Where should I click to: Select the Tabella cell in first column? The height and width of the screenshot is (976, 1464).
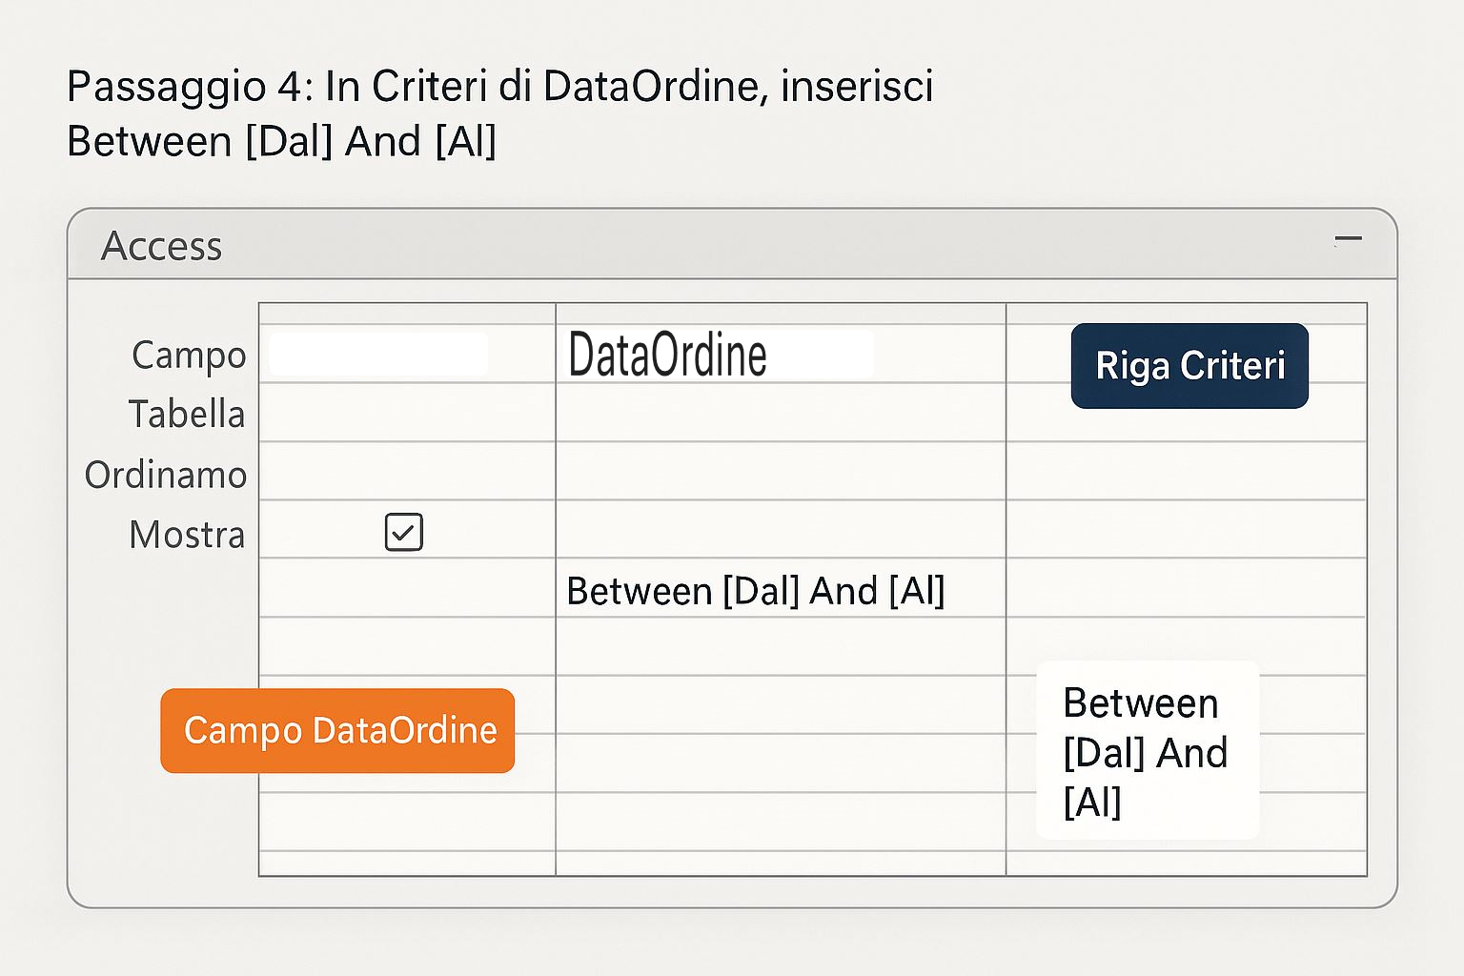pos(407,413)
